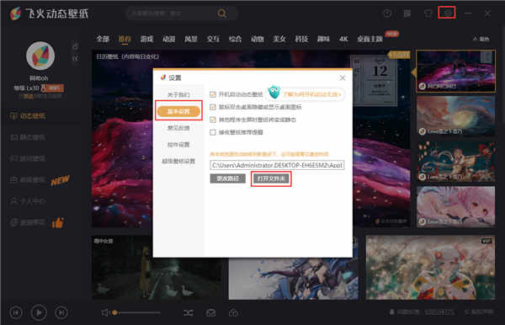Open the second sidebar menu item

28,137
